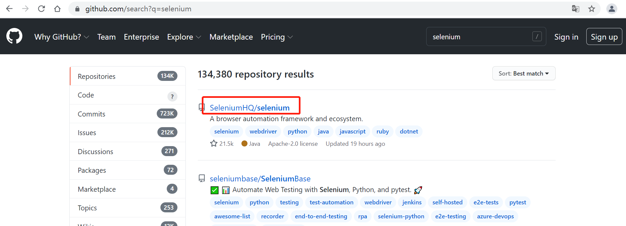Click python tag under SeleniumHQ/selenium
Viewport: 626px width, 226px height.
(297, 131)
